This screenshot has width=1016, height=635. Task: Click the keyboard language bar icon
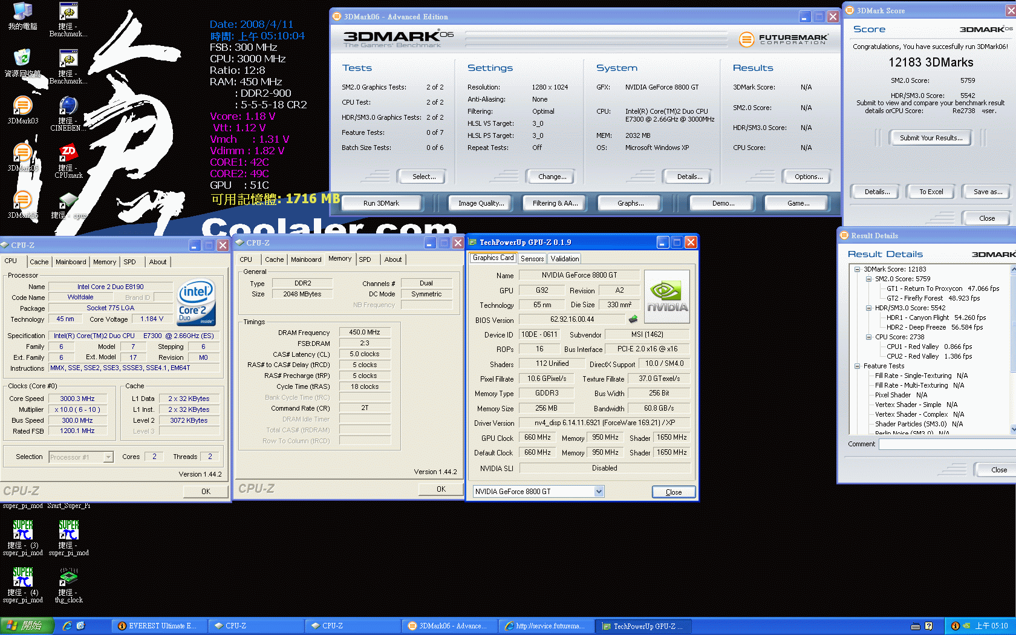[916, 626]
